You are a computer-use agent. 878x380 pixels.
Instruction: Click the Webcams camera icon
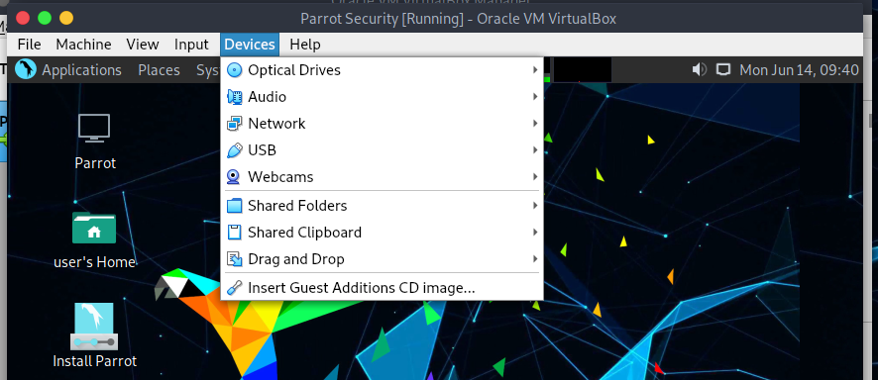[234, 177]
